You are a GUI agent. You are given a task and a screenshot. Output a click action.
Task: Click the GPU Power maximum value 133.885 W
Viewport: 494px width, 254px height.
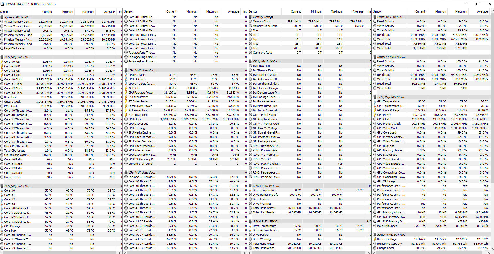[x=460, y=115]
